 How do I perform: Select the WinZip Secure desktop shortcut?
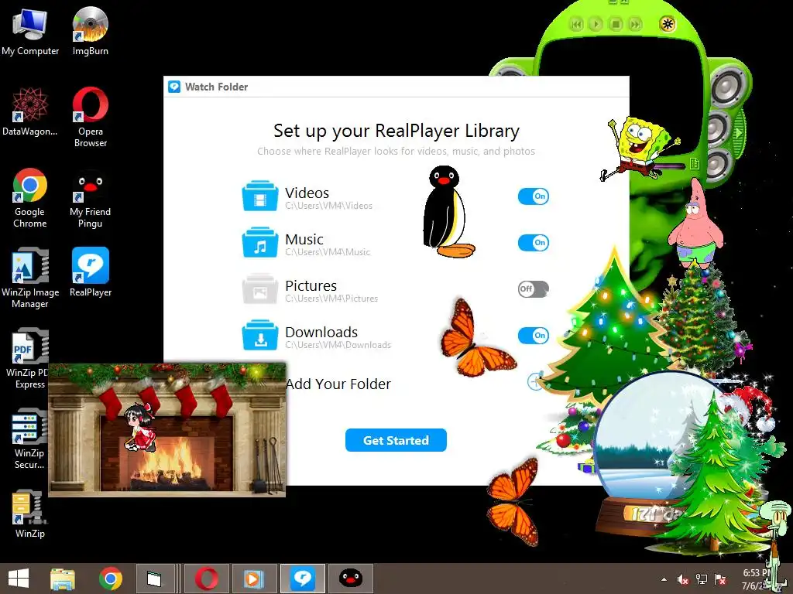coord(29,439)
